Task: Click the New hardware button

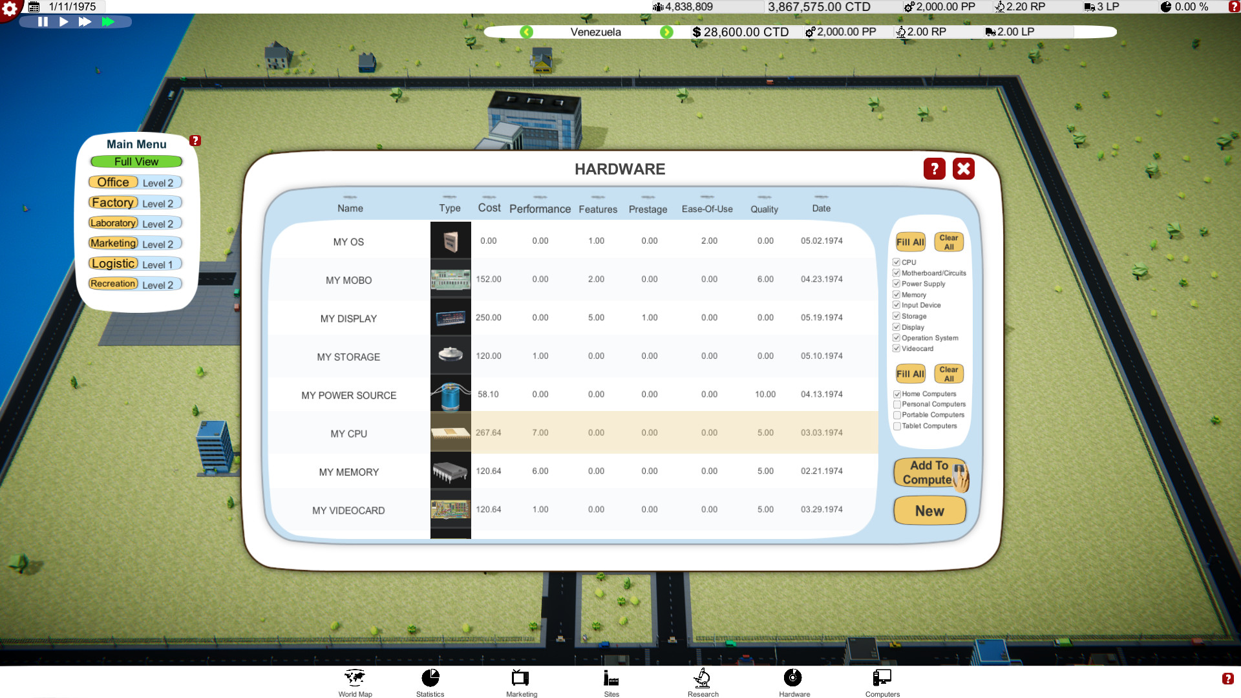Action: tap(929, 511)
